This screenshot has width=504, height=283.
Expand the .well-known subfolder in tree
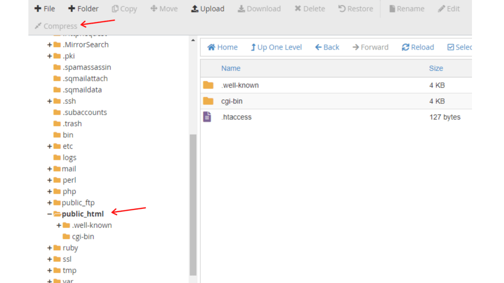pos(59,226)
